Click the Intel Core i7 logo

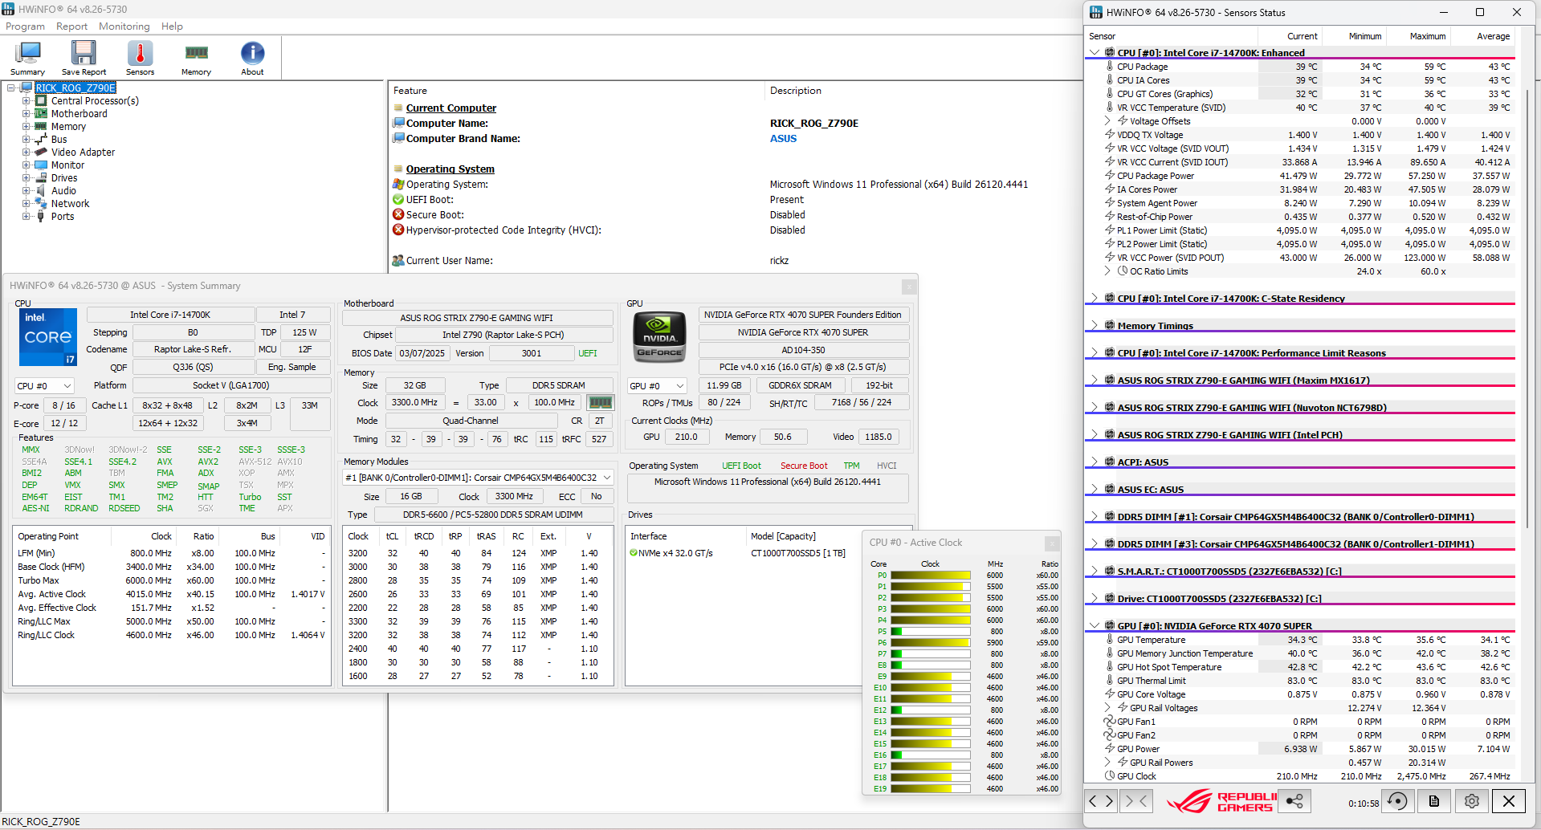tap(48, 337)
